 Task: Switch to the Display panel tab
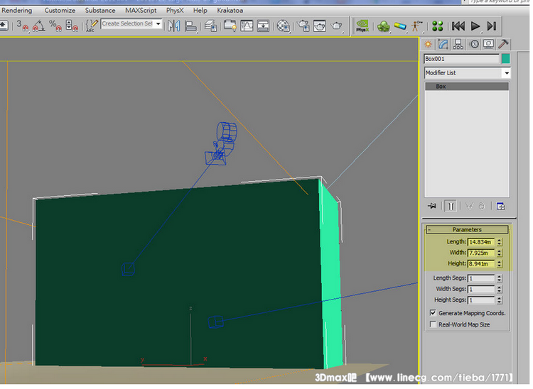click(x=488, y=45)
